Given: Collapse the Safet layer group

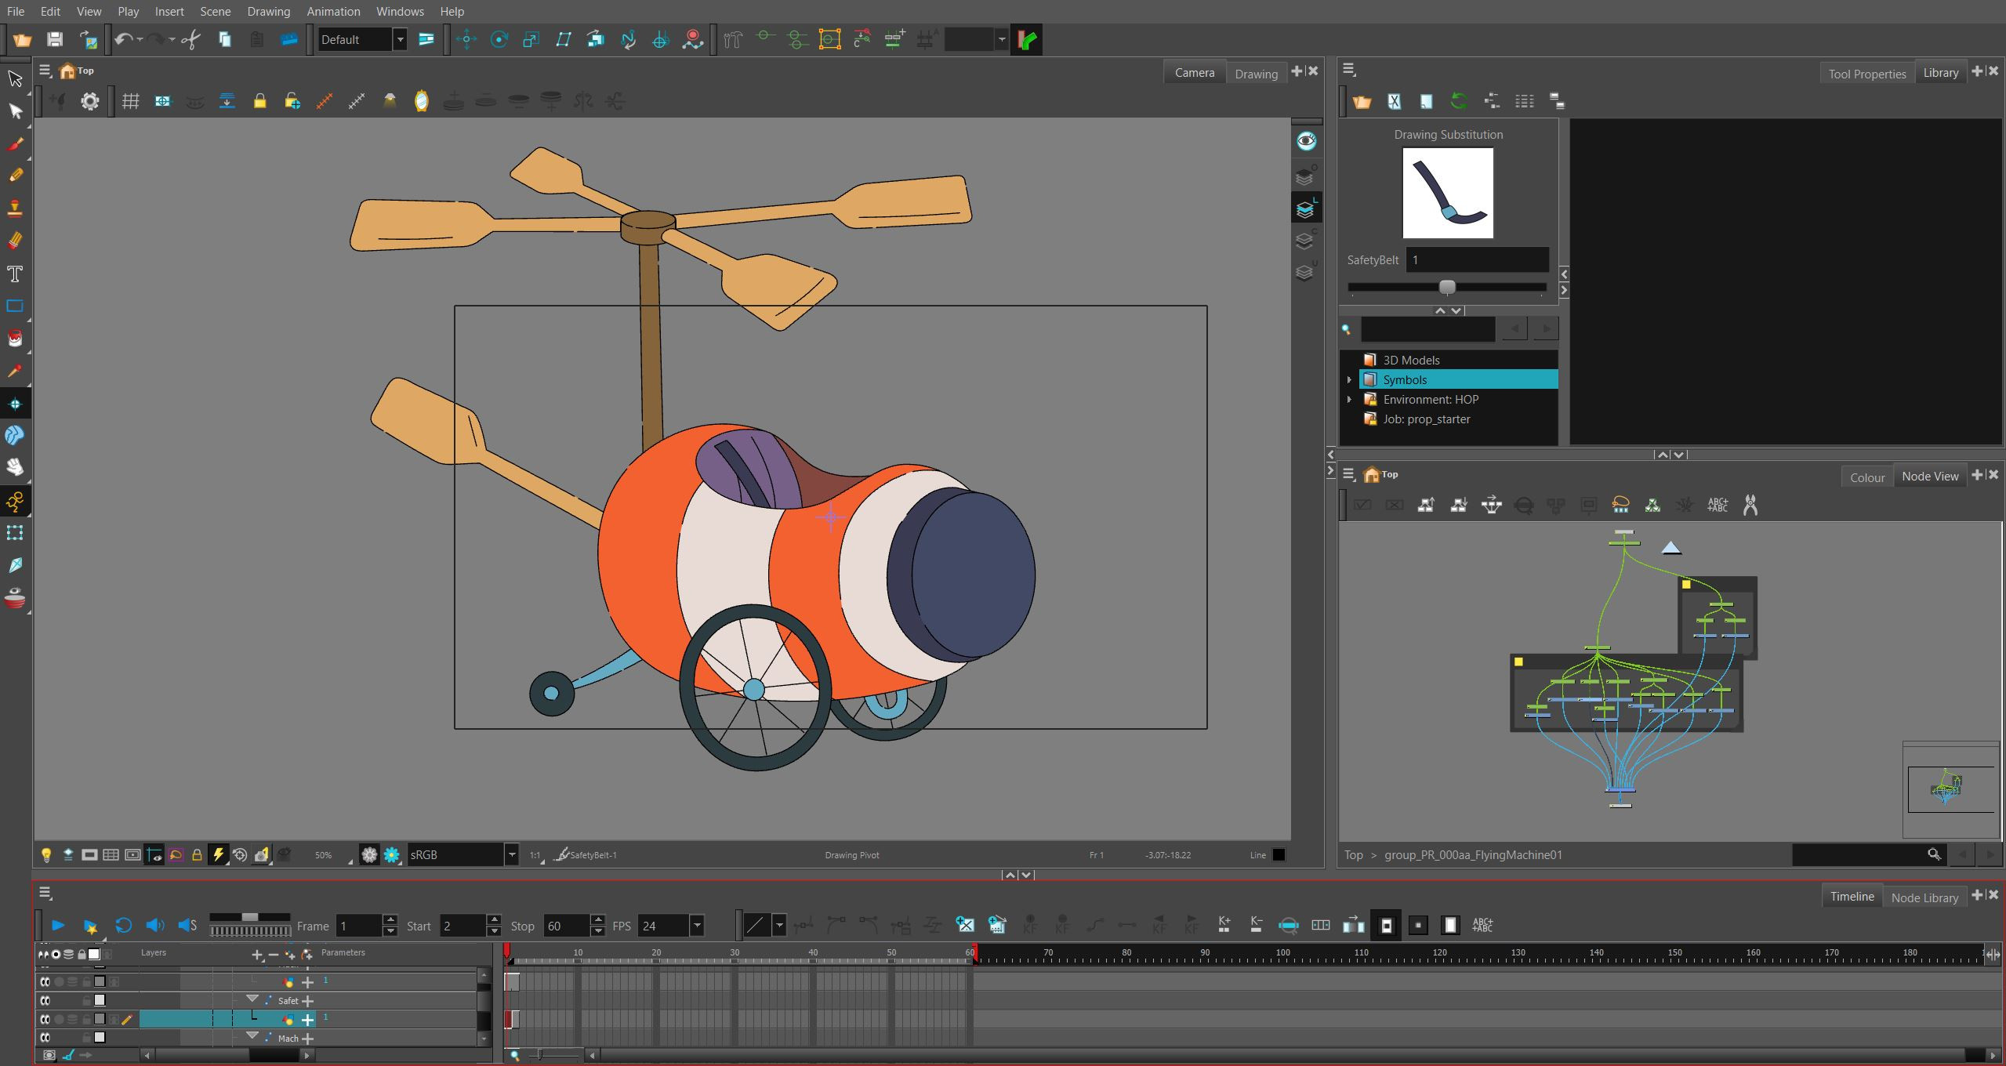Looking at the screenshot, I should (x=252, y=999).
